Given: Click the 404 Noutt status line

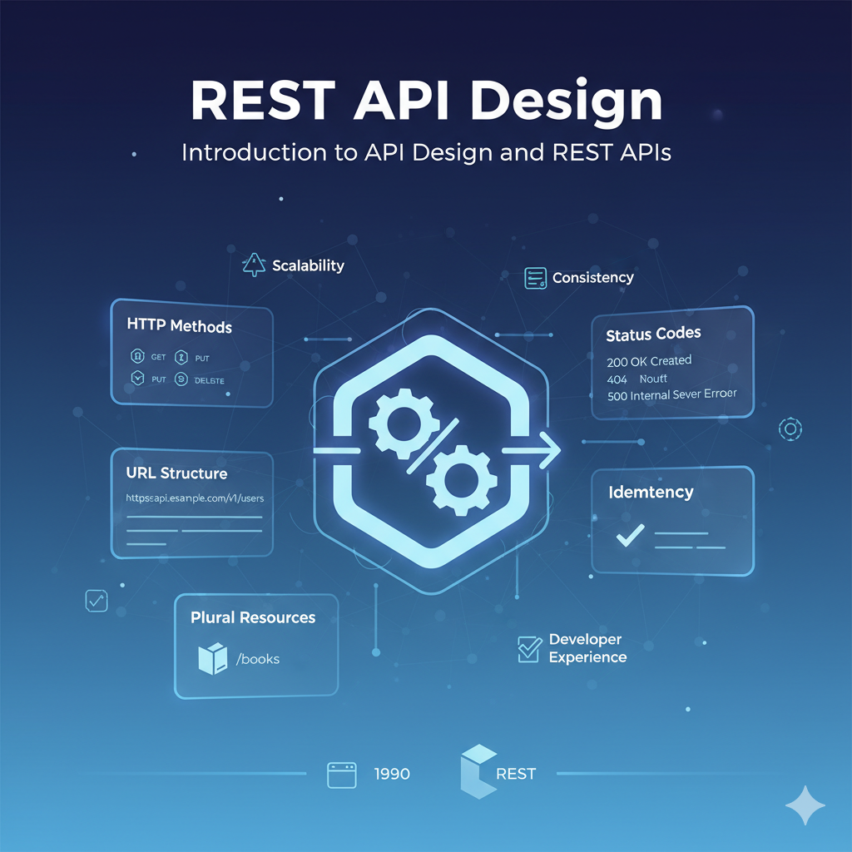Looking at the screenshot, I should point(637,379).
